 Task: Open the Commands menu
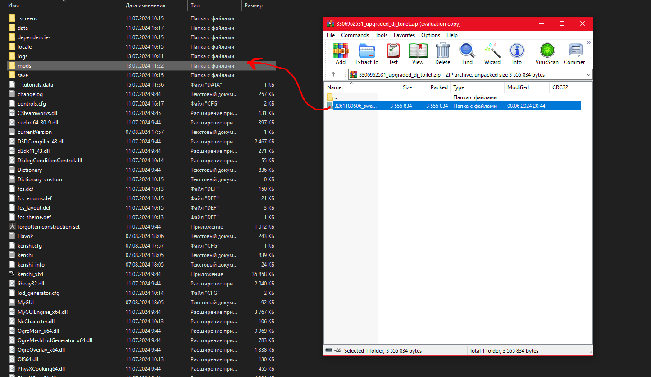355,35
